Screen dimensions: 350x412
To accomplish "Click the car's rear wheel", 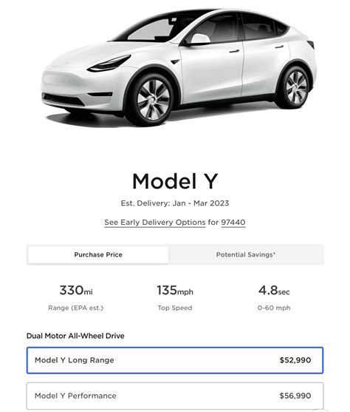I will pyautogui.click(x=296, y=87).
